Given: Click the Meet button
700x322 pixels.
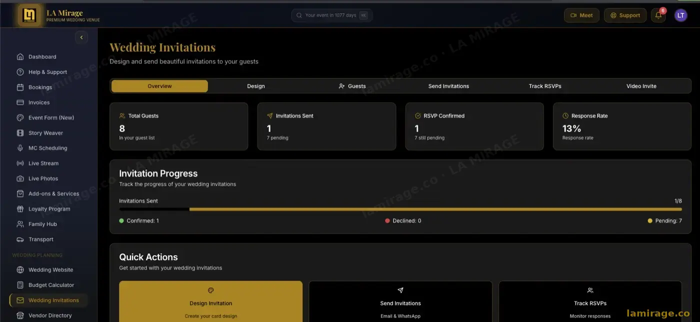Looking at the screenshot, I should [581, 15].
